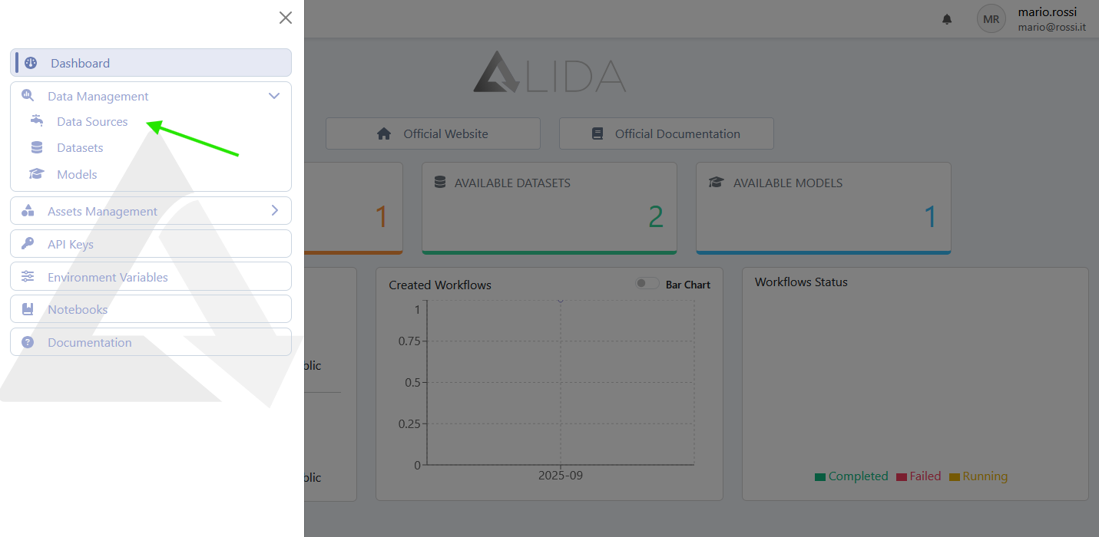Open the Models submenu entry
Screen dimensions: 1099x537
click(77, 174)
